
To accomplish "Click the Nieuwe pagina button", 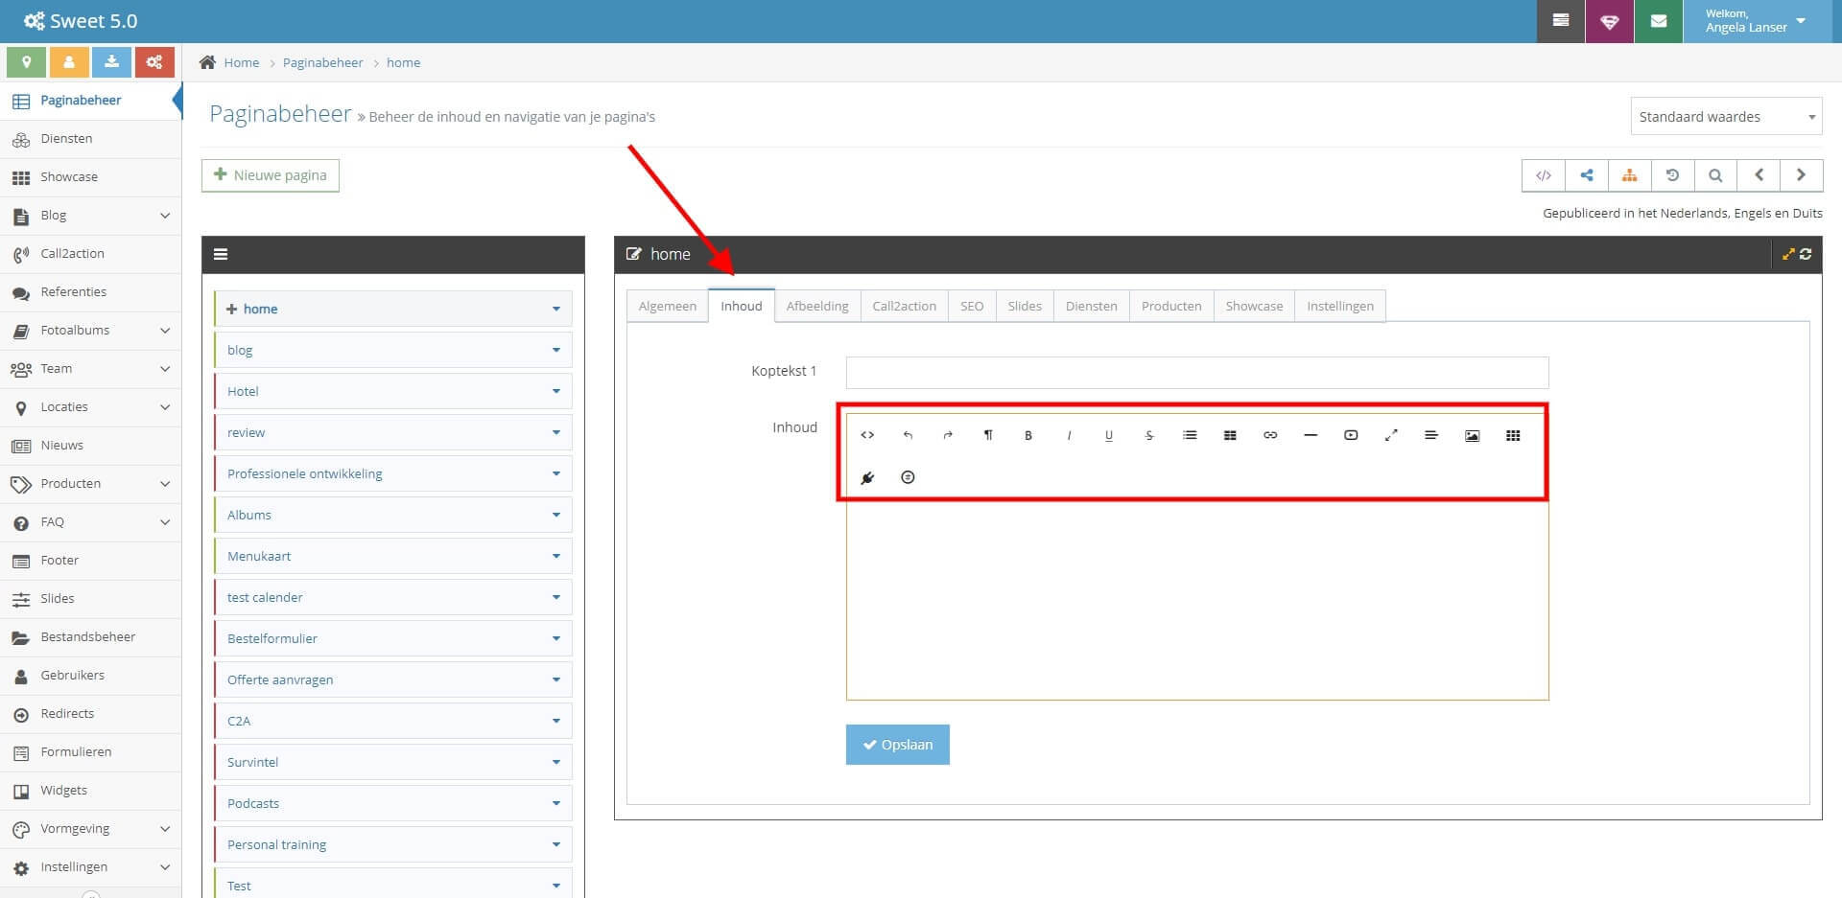I will (x=271, y=175).
